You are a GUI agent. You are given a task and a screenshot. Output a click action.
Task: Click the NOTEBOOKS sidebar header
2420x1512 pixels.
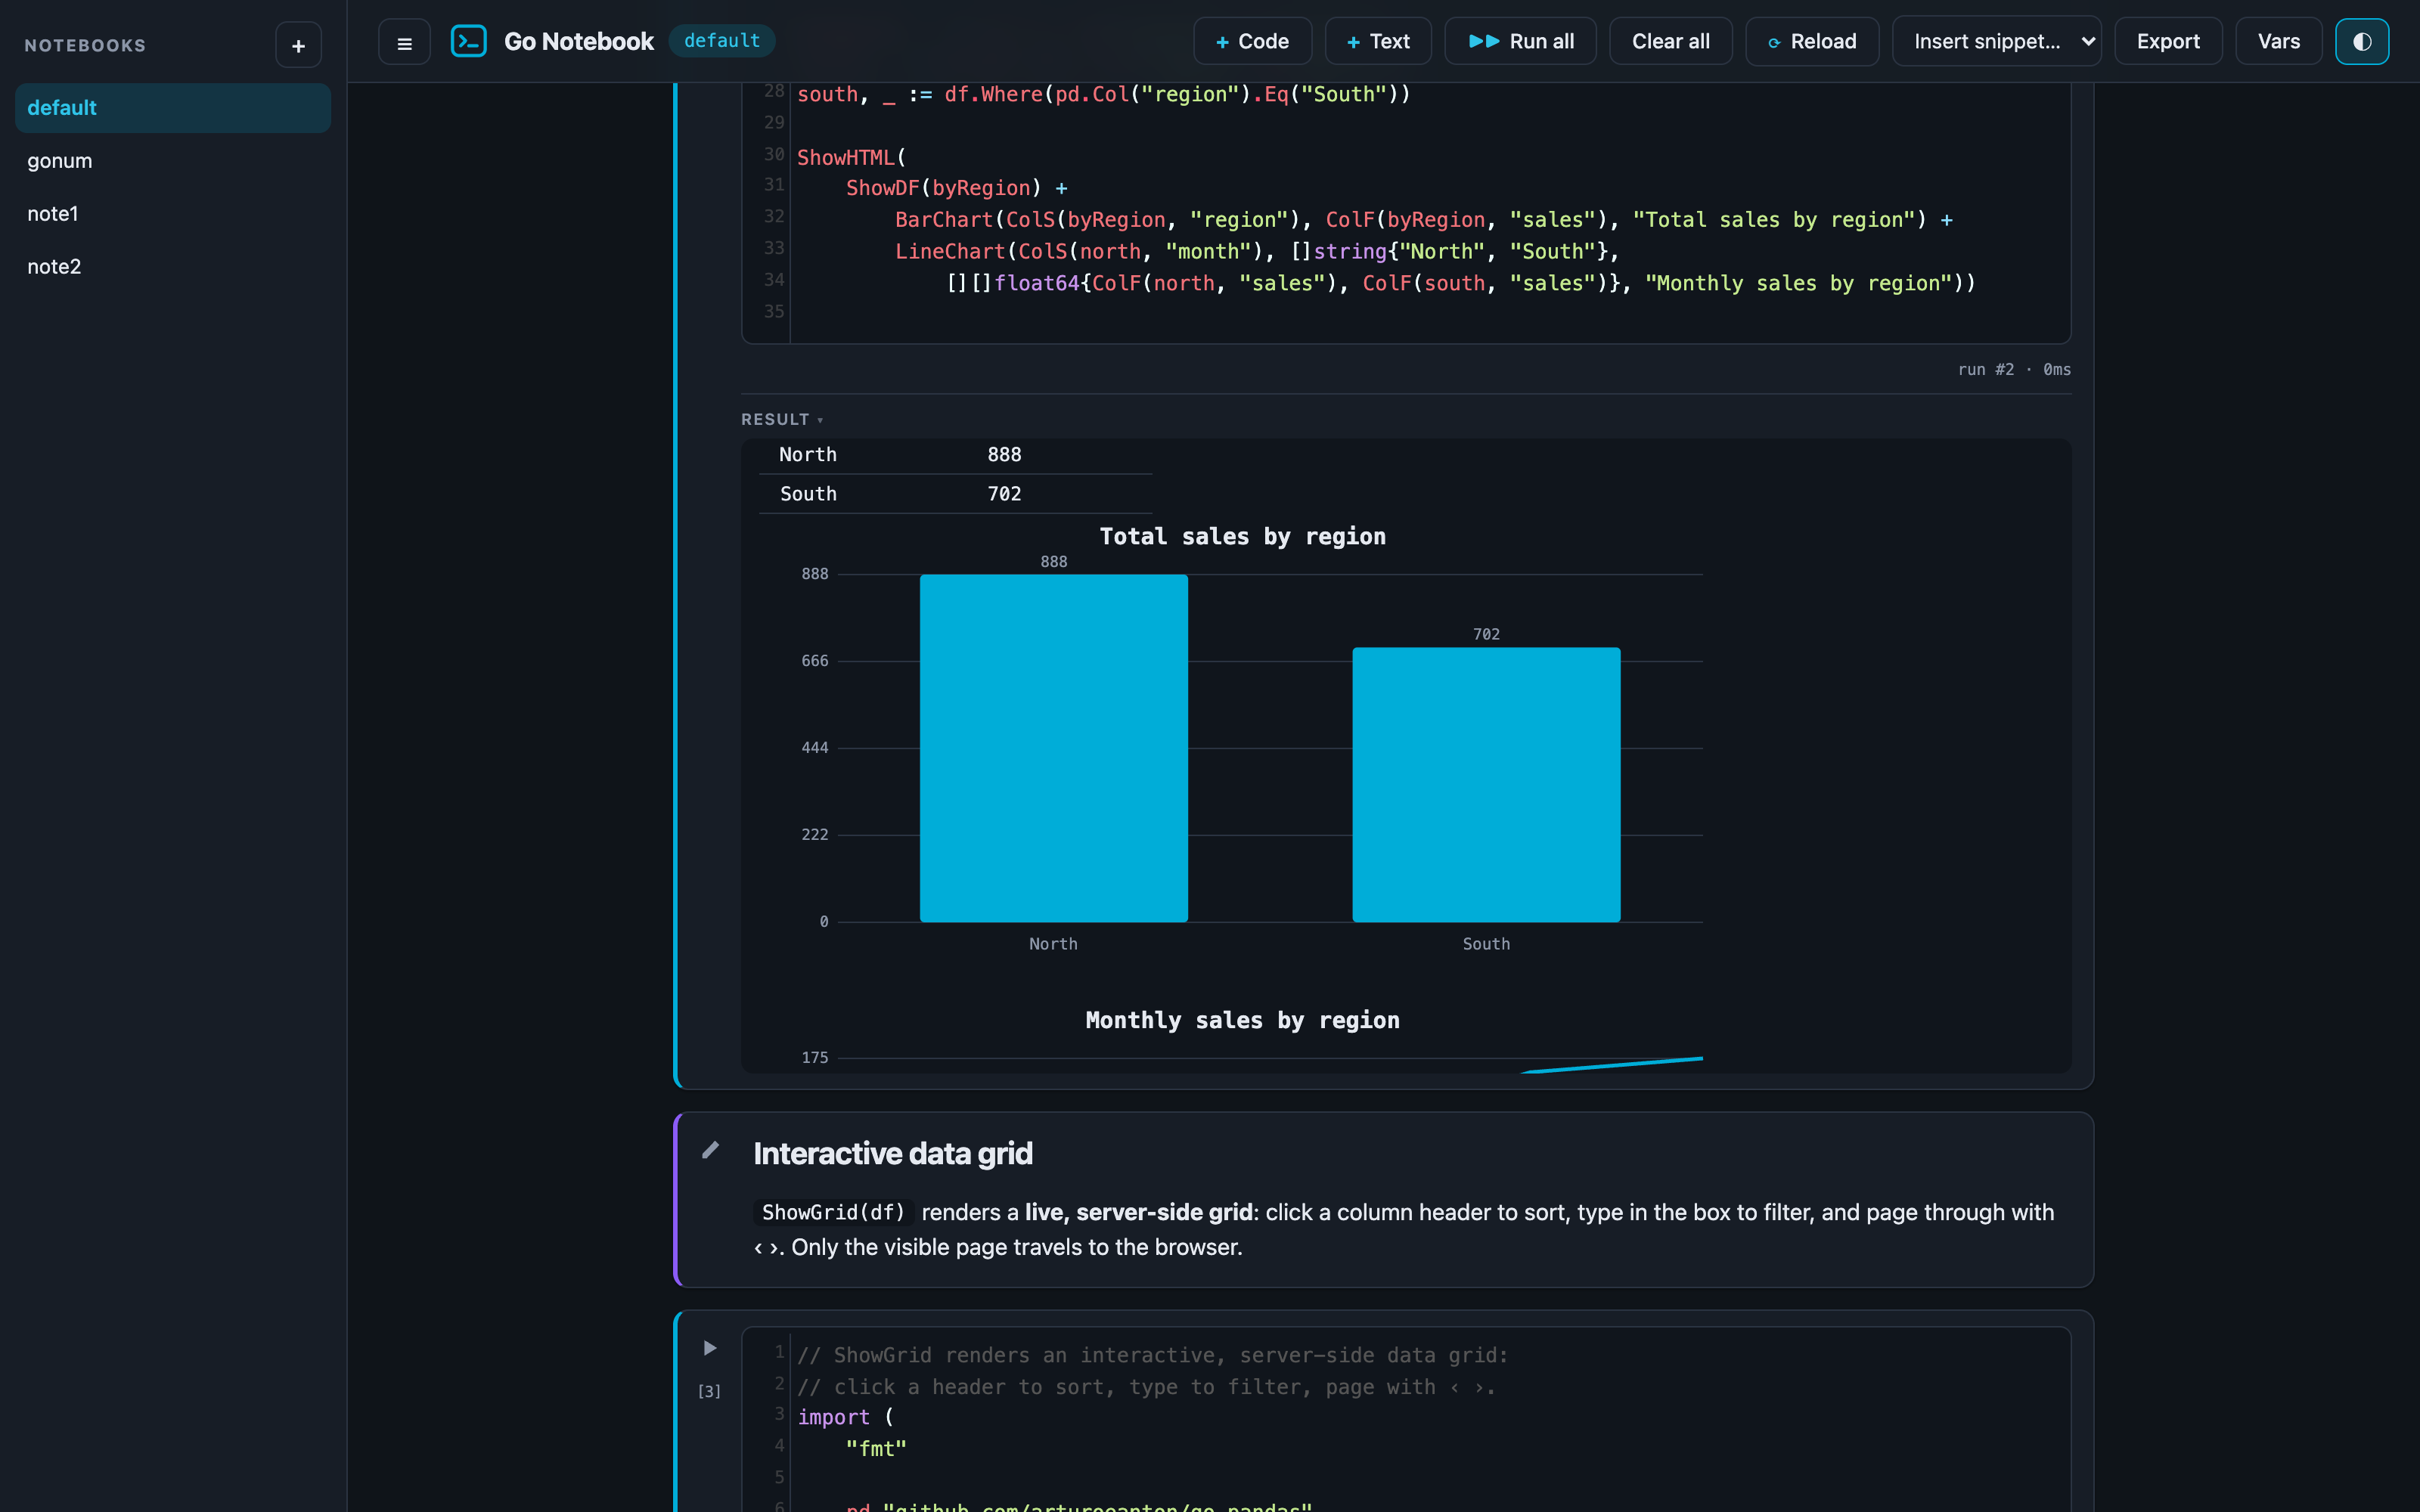coord(85,46)
